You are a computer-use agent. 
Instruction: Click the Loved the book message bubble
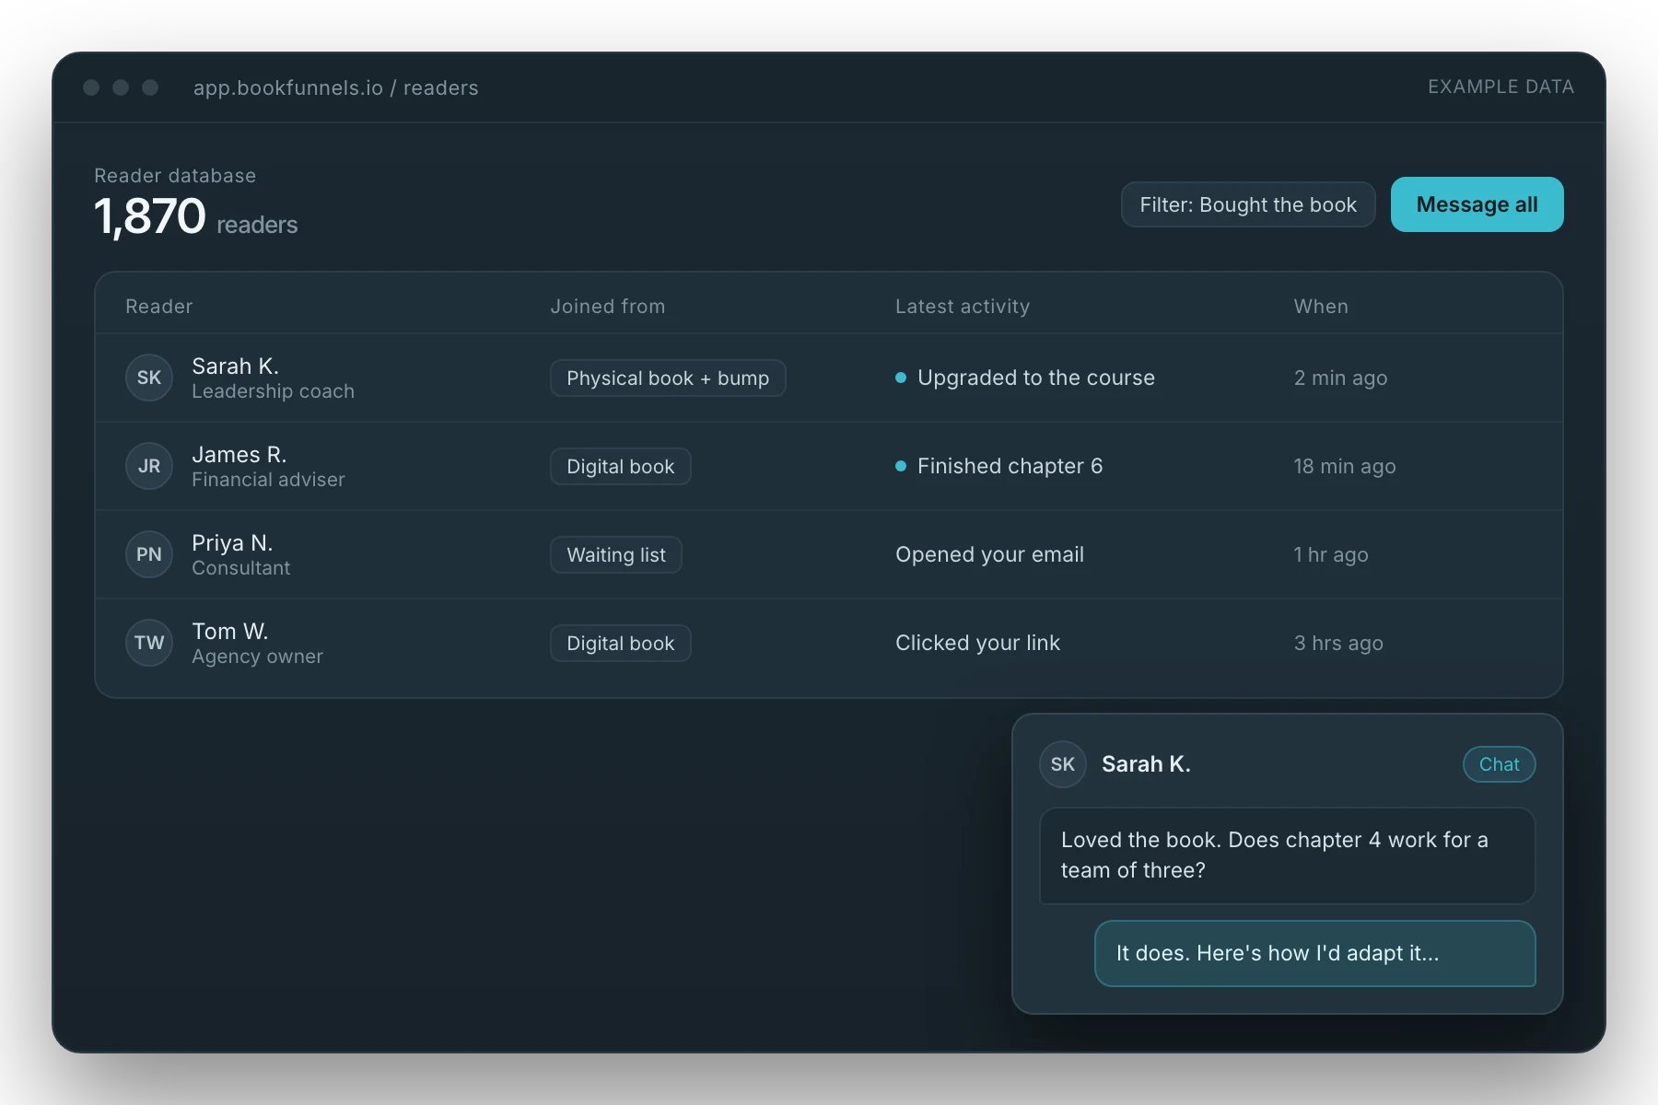pyautogui.click(x=1287, y=855)
